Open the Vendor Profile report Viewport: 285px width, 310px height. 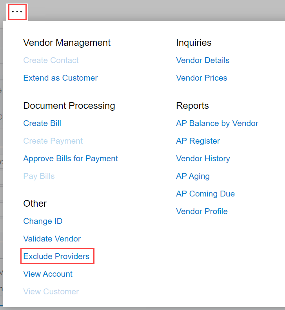(x=202, y=211)
